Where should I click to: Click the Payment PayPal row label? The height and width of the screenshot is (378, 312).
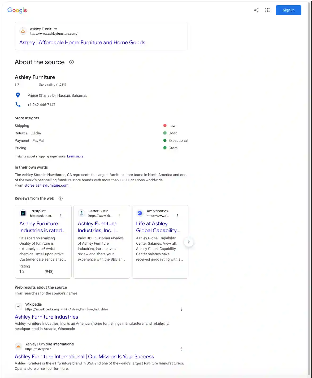click(x=29, y=140)
